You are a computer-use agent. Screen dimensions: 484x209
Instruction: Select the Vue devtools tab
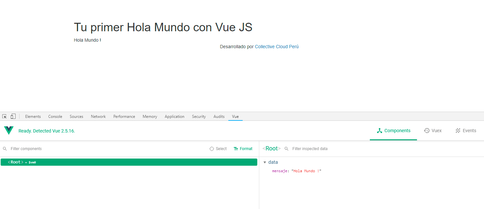[x=235, y=117]
